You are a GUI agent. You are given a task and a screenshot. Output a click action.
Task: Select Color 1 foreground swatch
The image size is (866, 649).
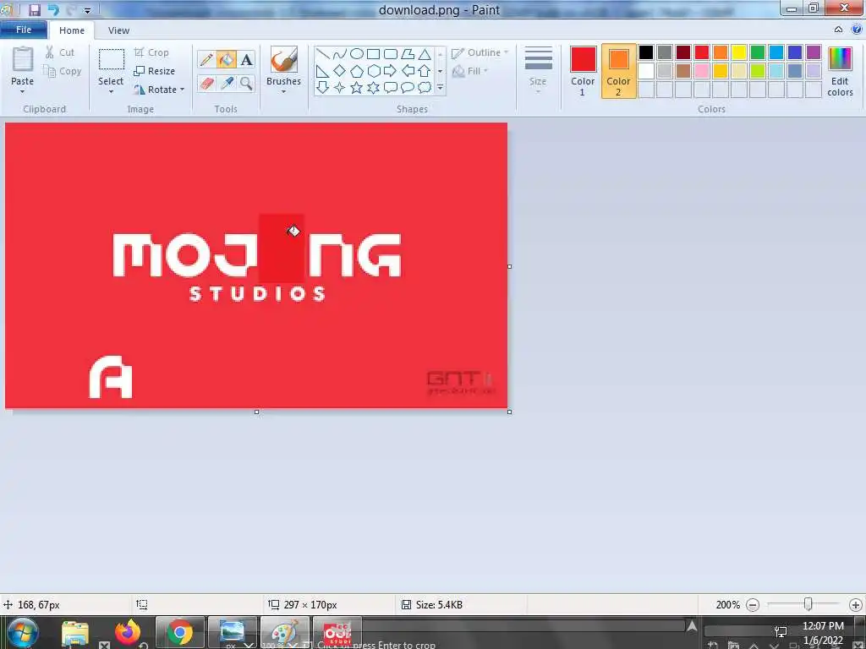tap(583, 71)
